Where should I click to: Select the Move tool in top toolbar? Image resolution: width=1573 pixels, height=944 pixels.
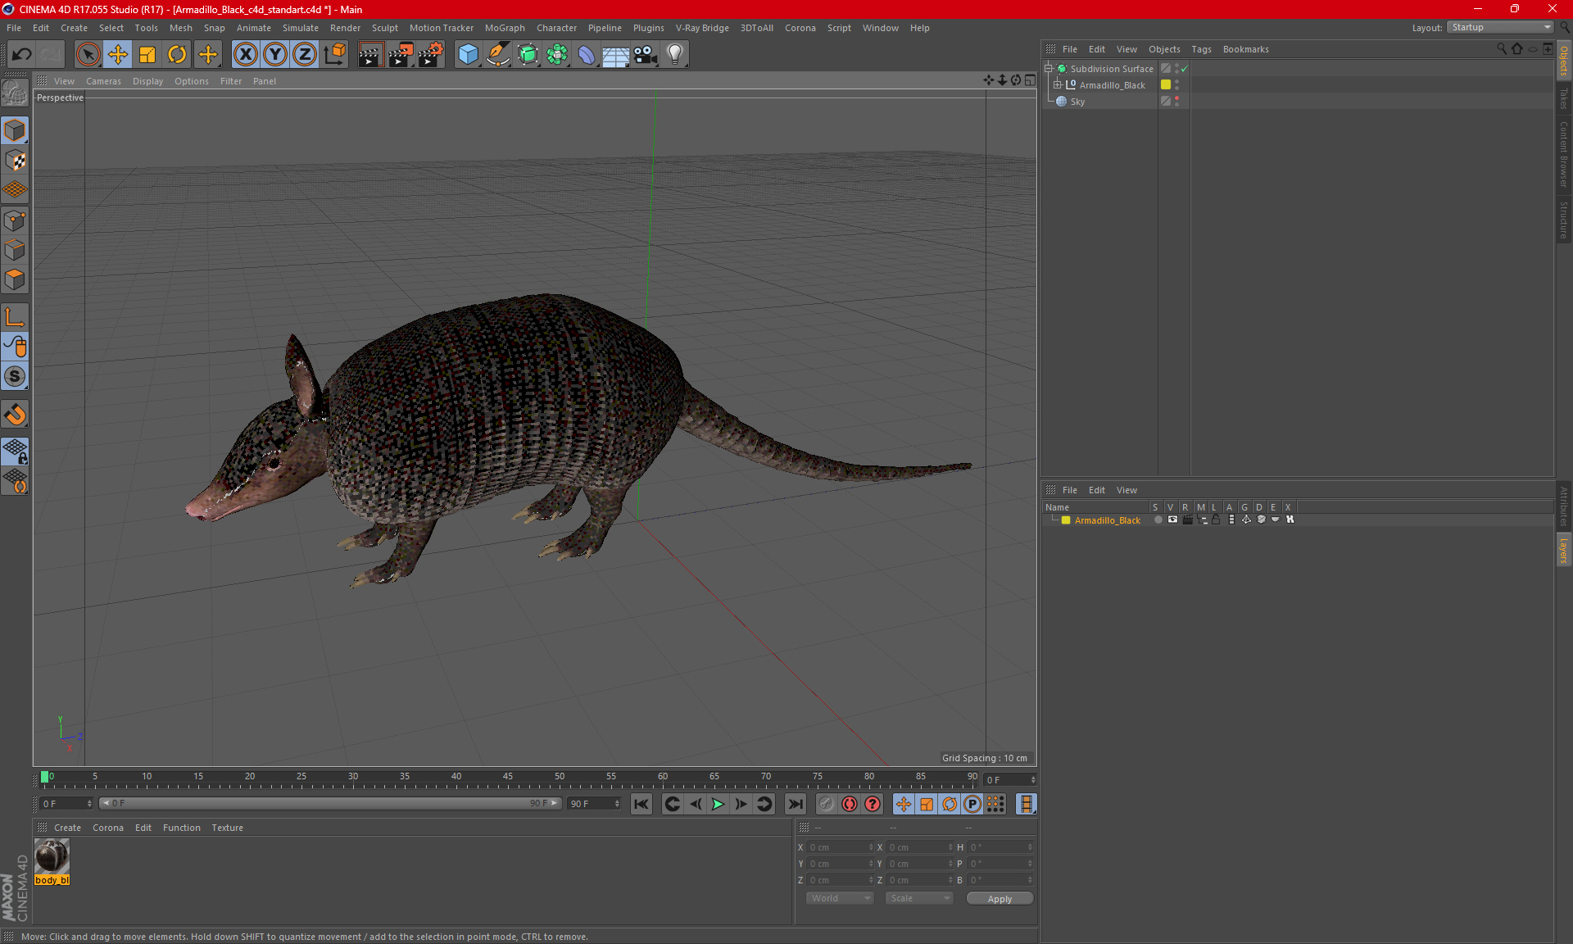pyautogui.click(x=118, y=55)
